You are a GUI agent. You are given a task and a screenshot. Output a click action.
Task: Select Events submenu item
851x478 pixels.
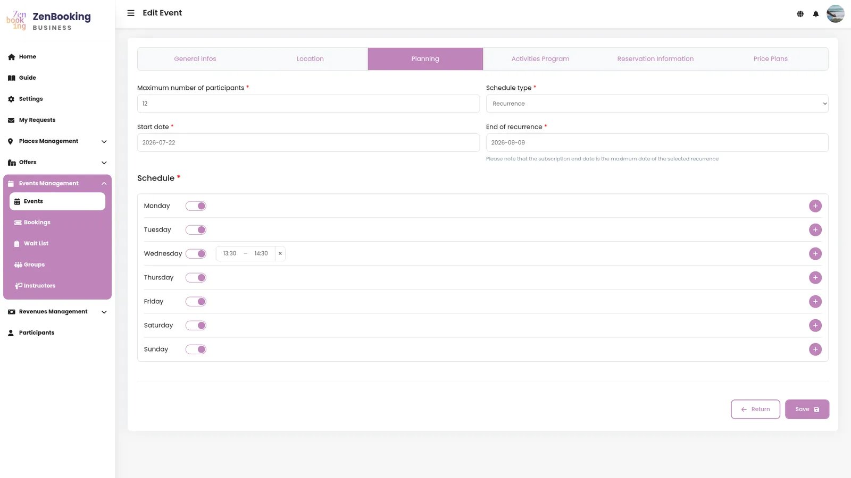point(57,201)
